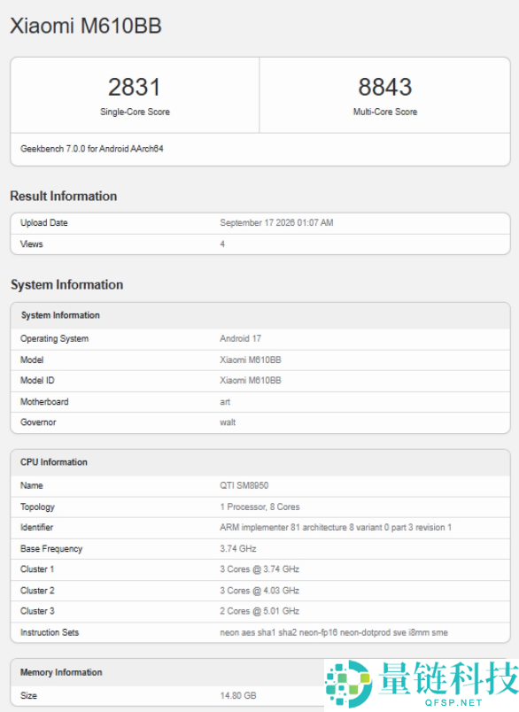
Task: Click the Cluster 3 label
Action: 37,611
